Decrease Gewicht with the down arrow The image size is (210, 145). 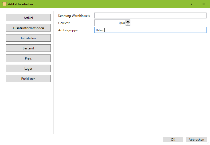coord(128,24)
